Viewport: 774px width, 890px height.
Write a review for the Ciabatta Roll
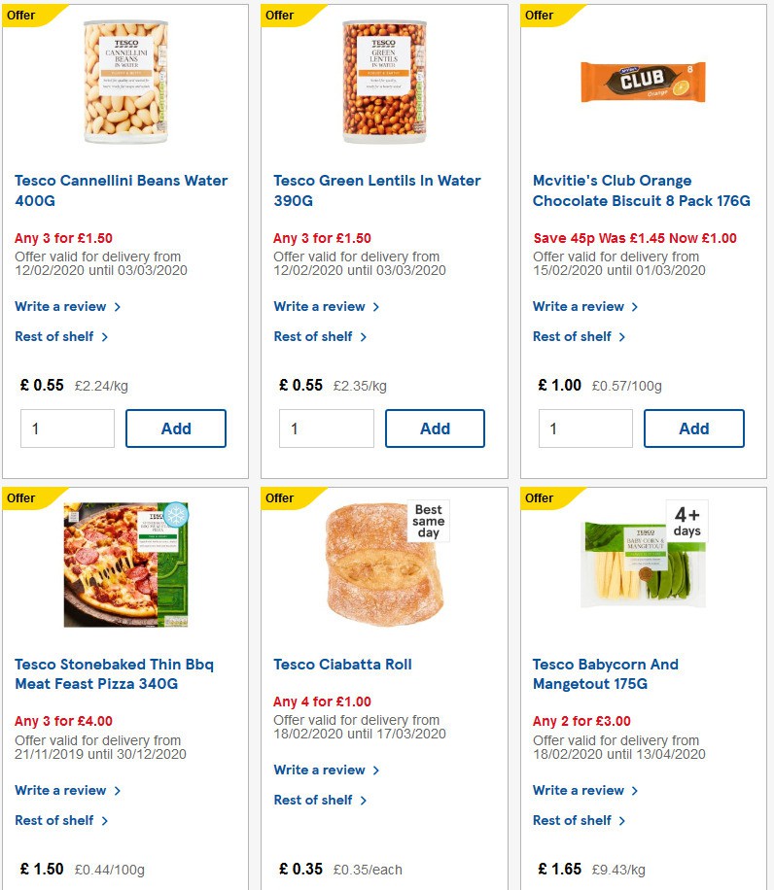coord(320,770)
